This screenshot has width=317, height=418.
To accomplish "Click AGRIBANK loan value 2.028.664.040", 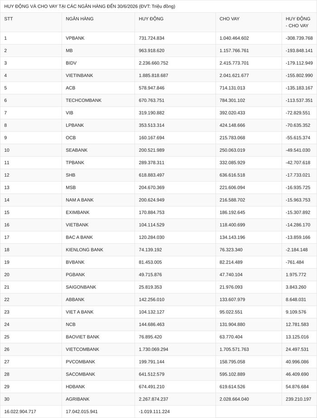I will click(234, 399).
